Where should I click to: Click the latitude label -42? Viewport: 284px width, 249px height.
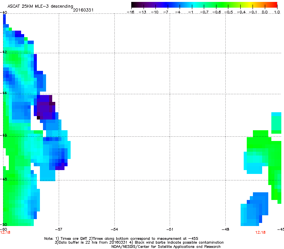pyautogui.click(x=3, y=52)
